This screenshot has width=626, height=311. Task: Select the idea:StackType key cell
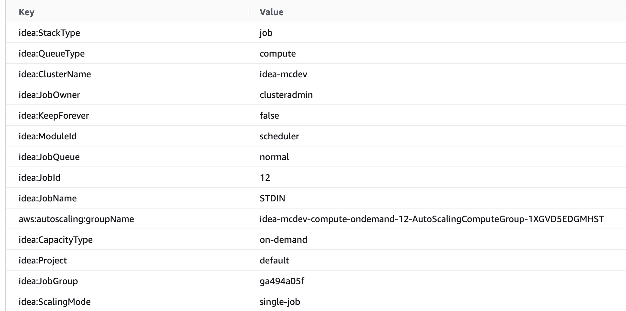pyautogui.click(x=49, y=33)
